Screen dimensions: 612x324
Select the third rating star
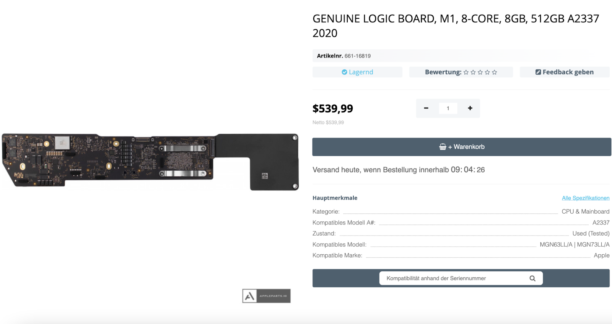[x=480, y=72]
